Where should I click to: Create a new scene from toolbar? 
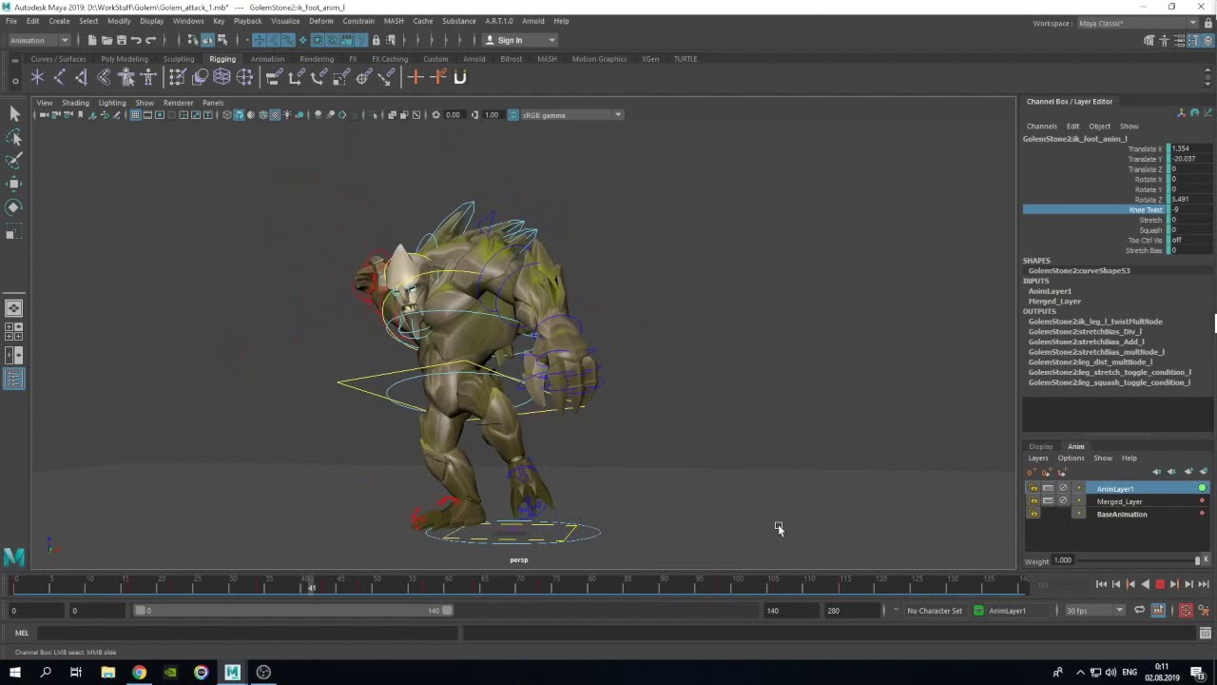[92, 40]
